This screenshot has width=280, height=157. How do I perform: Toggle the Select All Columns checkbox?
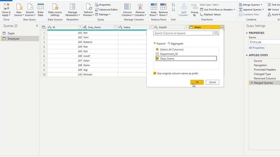point(157,49)
